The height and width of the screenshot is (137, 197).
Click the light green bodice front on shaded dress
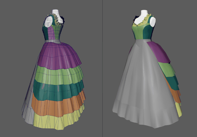138,33
